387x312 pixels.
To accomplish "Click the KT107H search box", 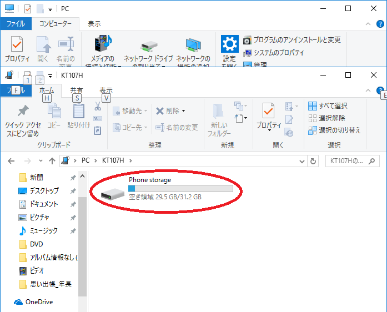I will (350, 161).
